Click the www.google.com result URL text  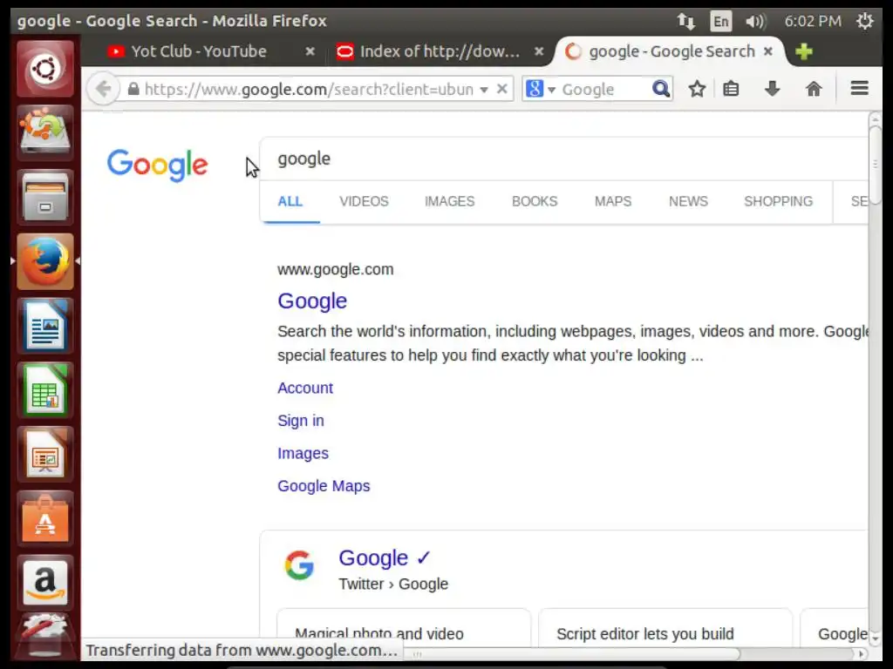coord(336,270)
